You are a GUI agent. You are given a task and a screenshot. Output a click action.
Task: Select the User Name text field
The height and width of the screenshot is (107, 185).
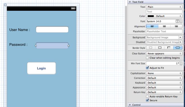[x=52, y=29]
